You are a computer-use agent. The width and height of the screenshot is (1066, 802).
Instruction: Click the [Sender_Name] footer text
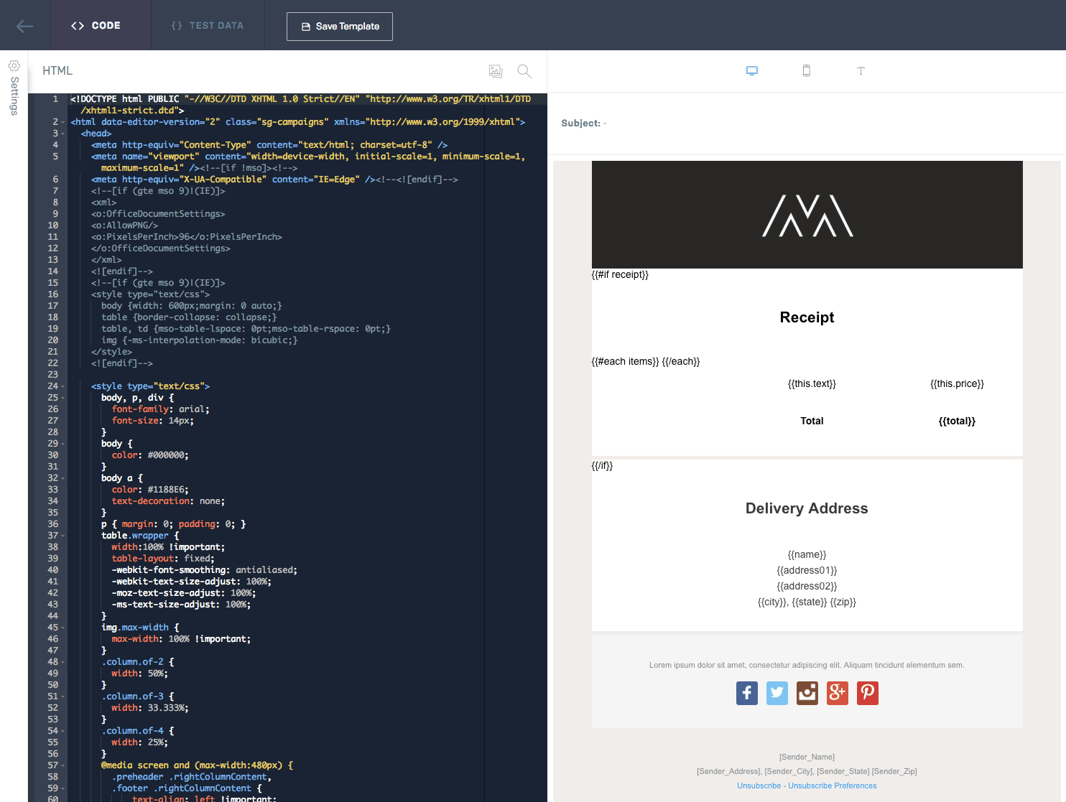pyautogui.click(x=807, y=757)
